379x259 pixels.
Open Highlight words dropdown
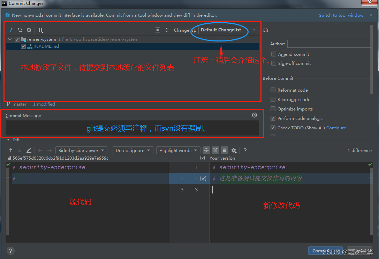(178, 150)
